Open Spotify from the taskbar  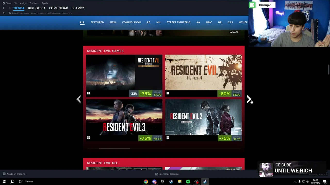[188, 182]
